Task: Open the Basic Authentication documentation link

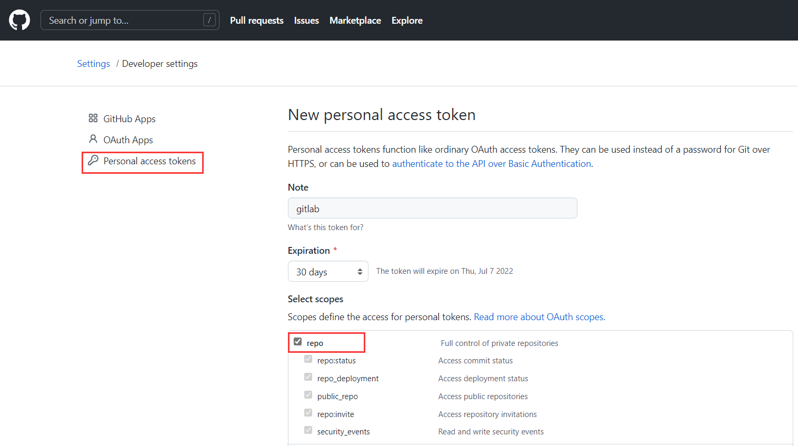Action: 491,163
